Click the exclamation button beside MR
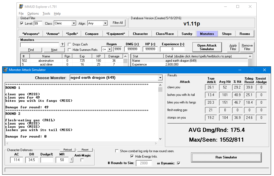274x176 pixels. tap(71, 160)
